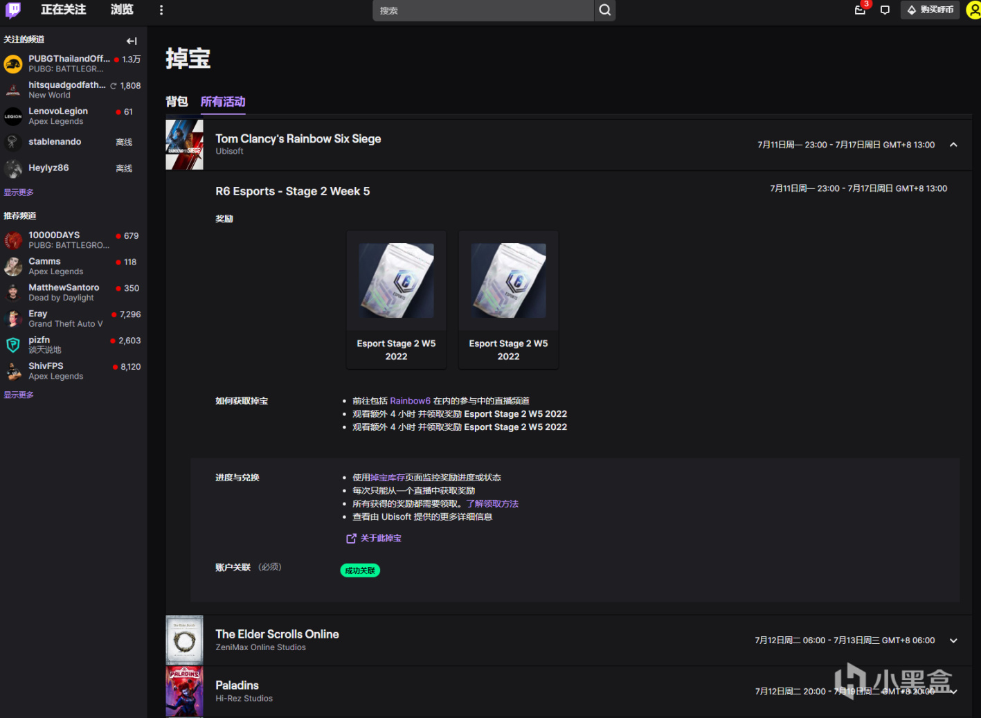Open pizfn channel avatar
981x718 pixels.
pyautogui.click(x=13, y=345)
